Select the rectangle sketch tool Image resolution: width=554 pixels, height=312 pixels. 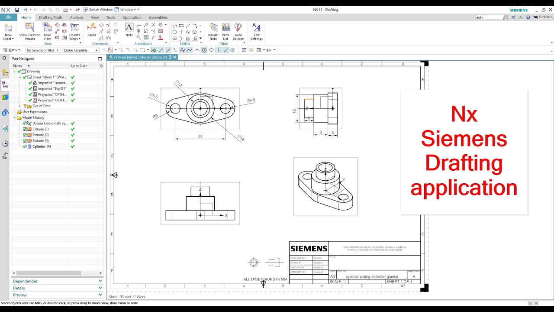click(181, 26)
